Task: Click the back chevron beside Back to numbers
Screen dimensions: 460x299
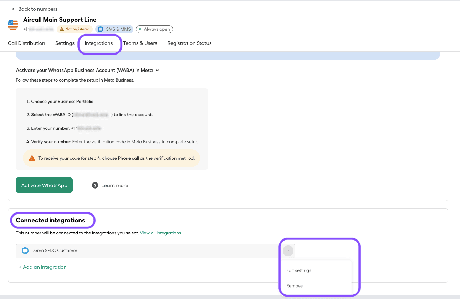Action: click(x=13, y=9)
